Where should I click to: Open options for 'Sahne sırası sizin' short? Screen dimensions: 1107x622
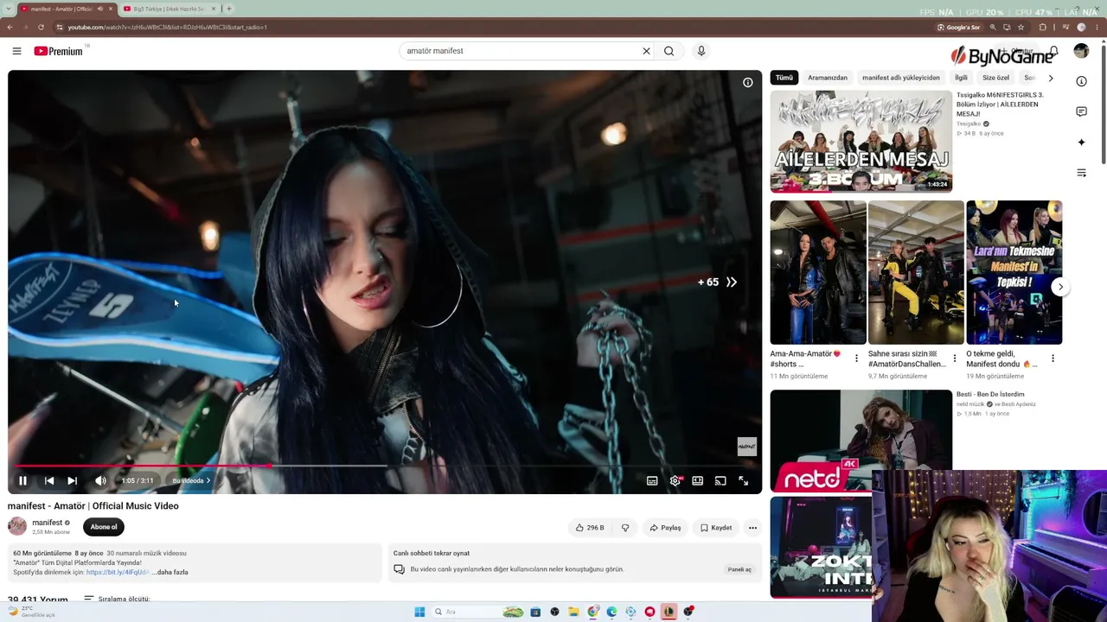pos(955,359)
